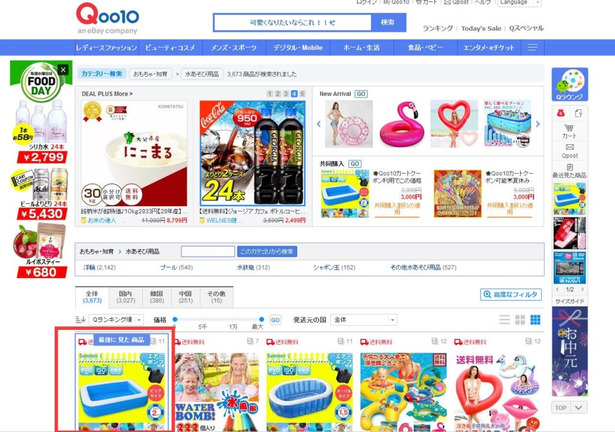Show next New Arrival items arrow

pos(538,124)
